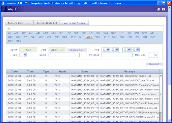Screen dimensions: 172x123
Task: Expand the Type dropdown
Action: coord(23,55)
